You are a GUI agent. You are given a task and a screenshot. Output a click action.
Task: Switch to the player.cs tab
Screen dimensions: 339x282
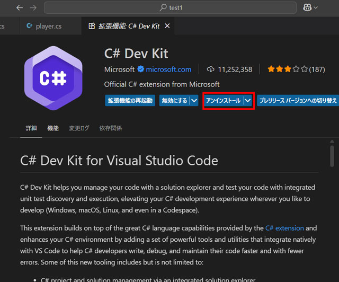(49, 26)
